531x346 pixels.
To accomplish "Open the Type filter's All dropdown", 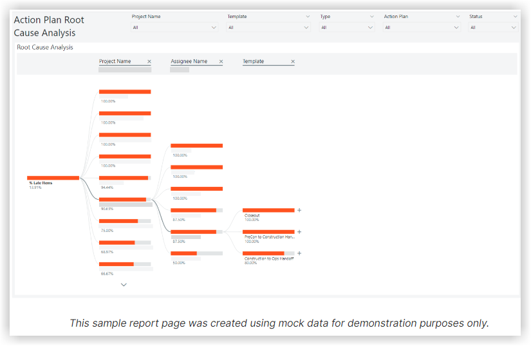I will click(x=347, y=28).
